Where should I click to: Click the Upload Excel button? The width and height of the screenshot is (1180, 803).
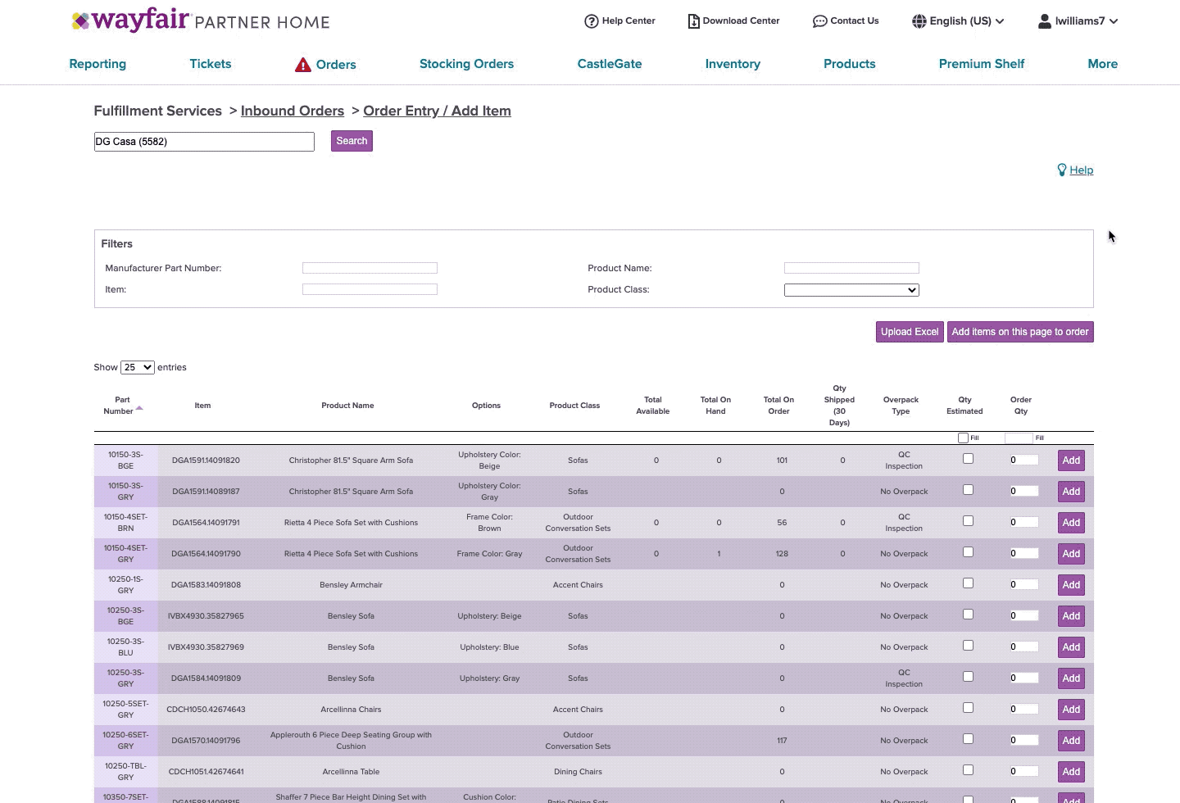coord(910,332)
